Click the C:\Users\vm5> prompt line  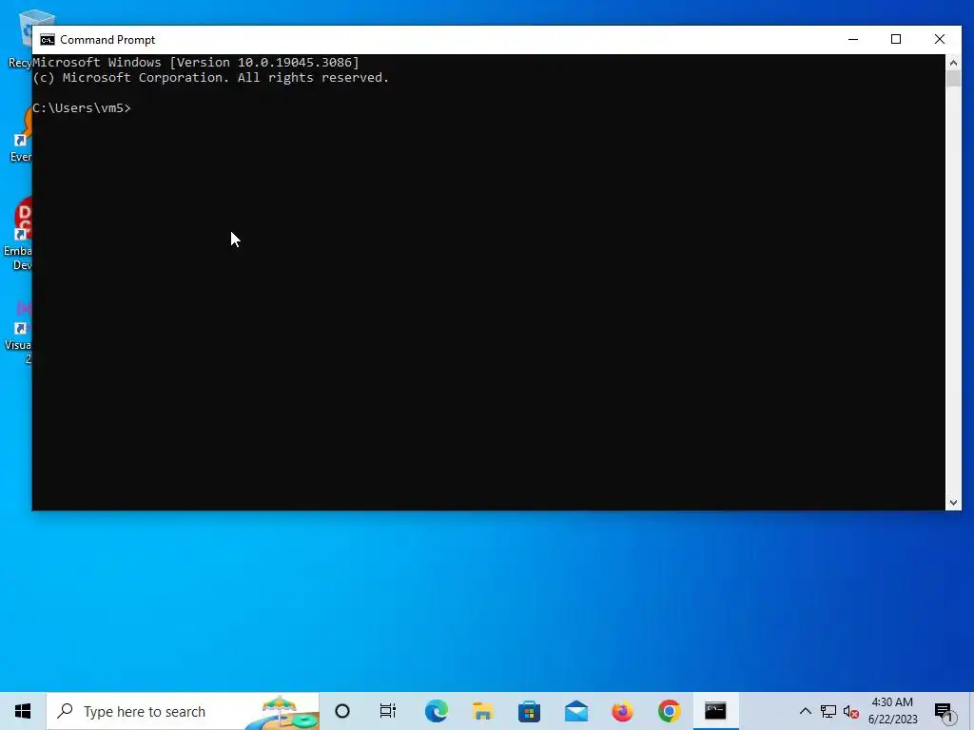click(x=82, y=108)
